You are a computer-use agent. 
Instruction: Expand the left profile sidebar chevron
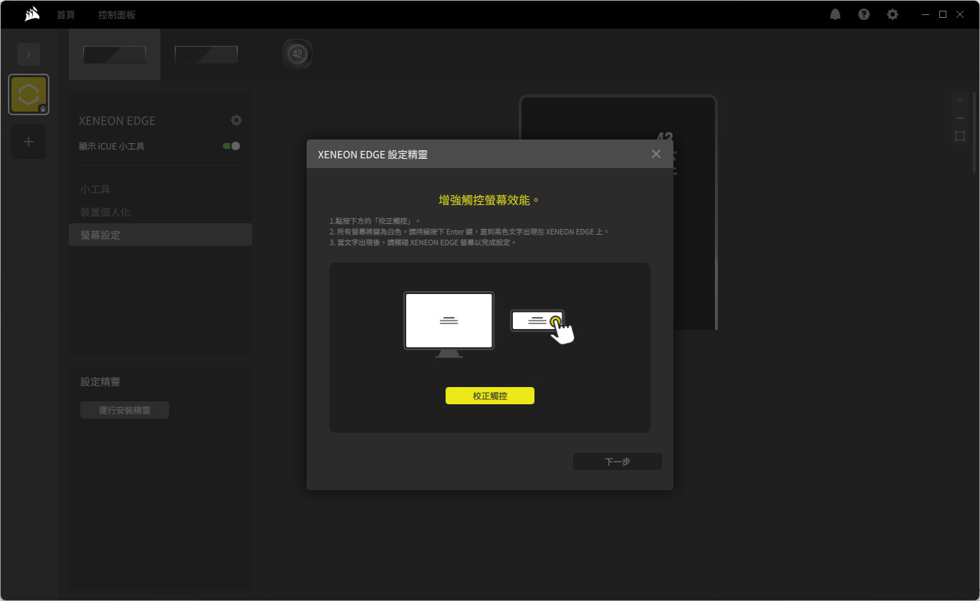[29, 54]
